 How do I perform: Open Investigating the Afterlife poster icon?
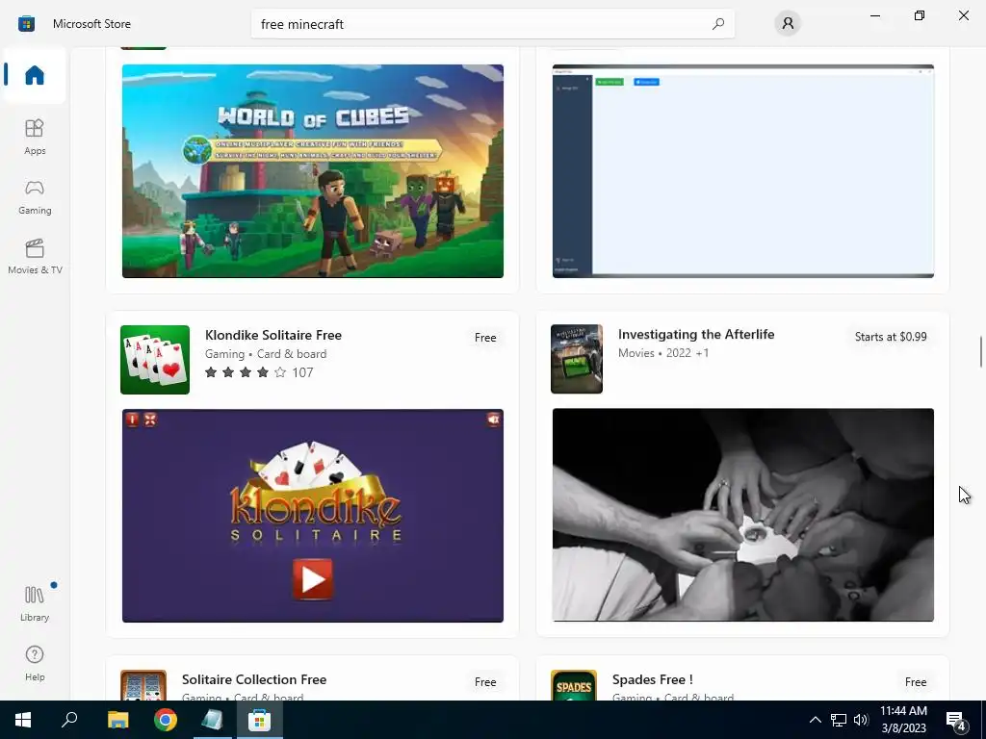coord(577,359)
